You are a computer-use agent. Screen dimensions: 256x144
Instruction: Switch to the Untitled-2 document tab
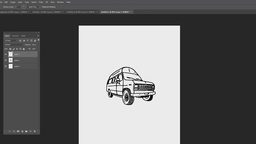(x=81, y=12)
